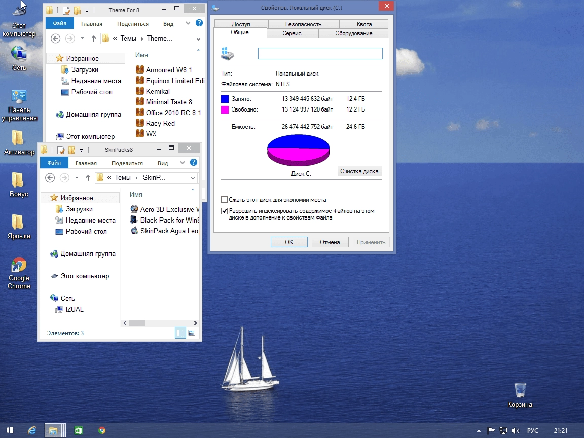Open Главная tab in SkinPacks8

click(86, 163)
